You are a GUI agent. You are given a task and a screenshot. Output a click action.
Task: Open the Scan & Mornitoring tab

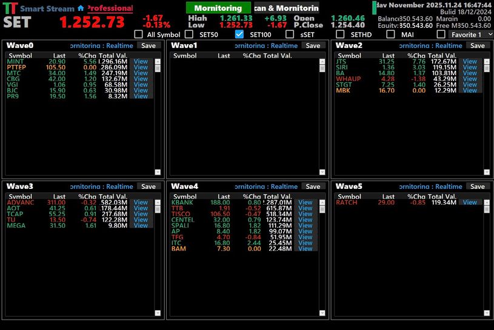(x=285, y=8)
